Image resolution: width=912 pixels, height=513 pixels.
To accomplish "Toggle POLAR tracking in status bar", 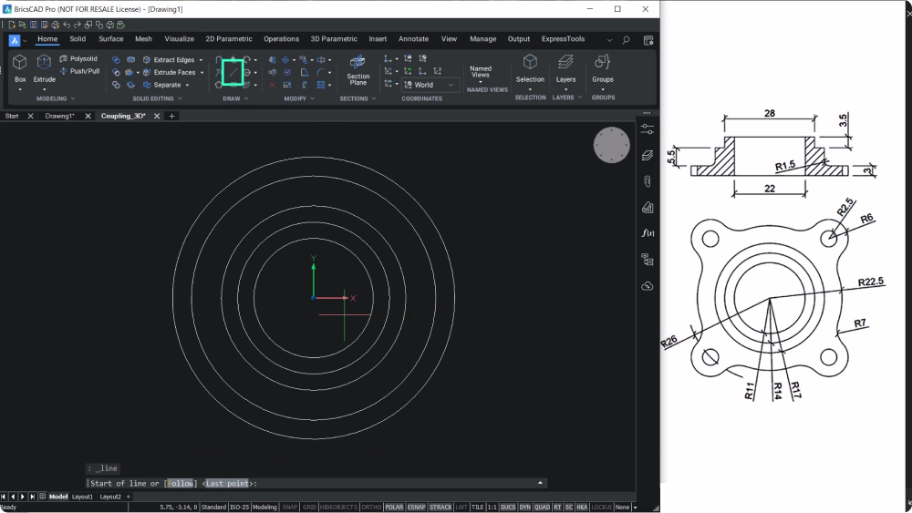I will pyautogui.click(x=394, y=508).
